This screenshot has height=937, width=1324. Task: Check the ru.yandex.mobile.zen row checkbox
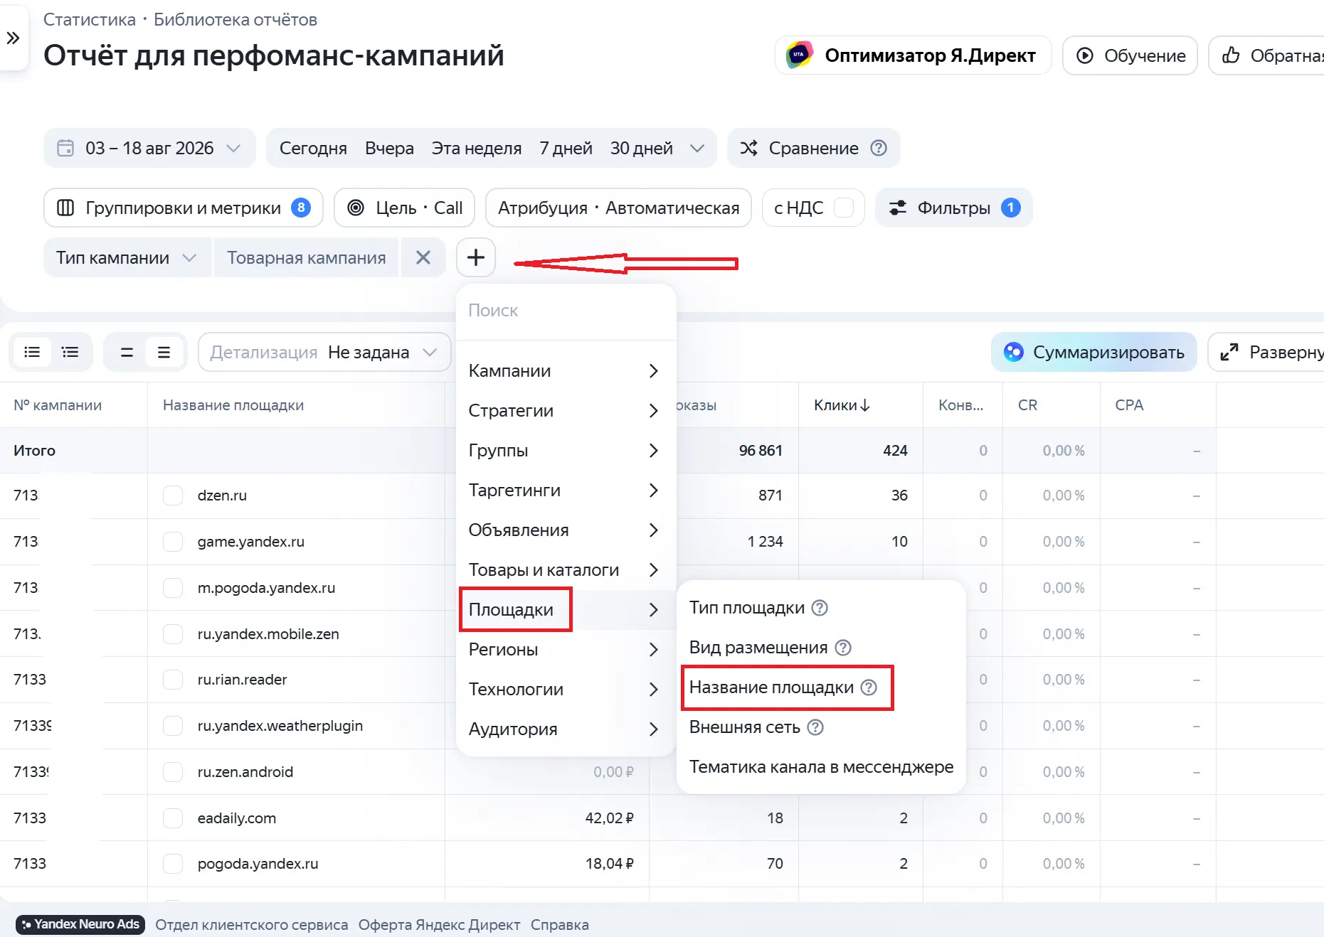tap(173, 634)
